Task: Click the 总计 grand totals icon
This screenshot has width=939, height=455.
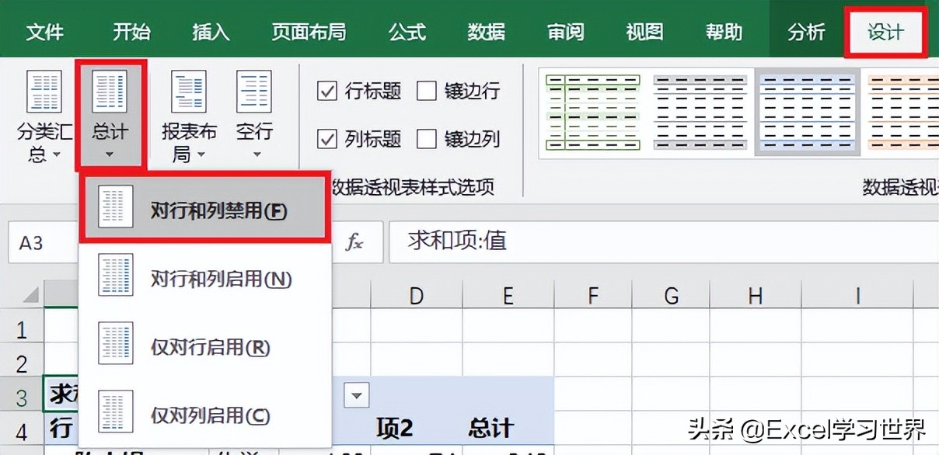Action: tap(110, 91)
